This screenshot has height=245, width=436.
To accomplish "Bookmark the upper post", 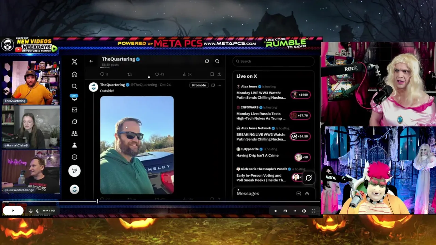I will [x=212, y=74].
